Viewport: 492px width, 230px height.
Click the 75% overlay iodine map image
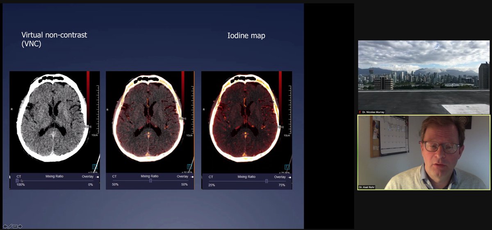coord(247,122)
